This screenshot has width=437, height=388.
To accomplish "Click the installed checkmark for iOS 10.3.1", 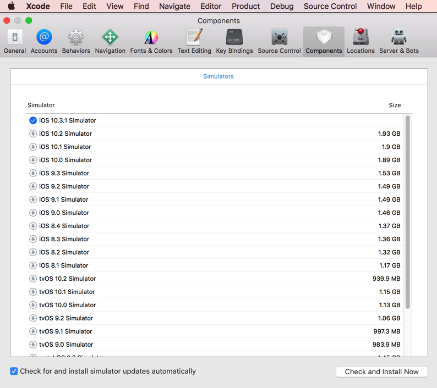I will (33, 120).
